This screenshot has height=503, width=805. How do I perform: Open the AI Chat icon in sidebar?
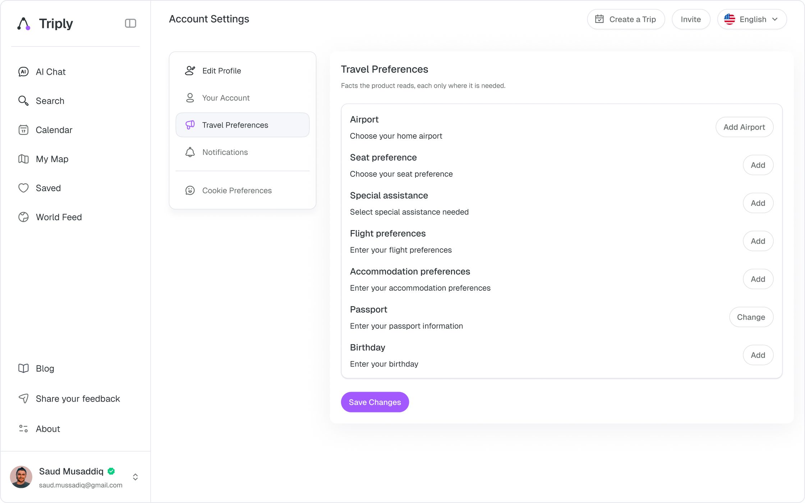23,72
